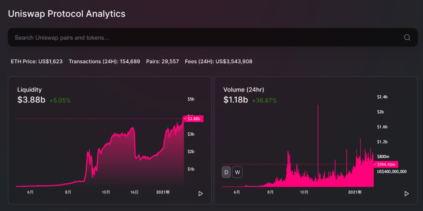Switch the Volume chart to weekly (W)

coord(237,172)
